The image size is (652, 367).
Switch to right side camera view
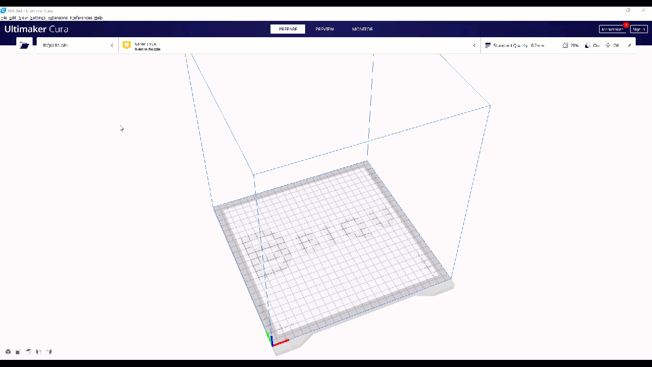point(49,352)
